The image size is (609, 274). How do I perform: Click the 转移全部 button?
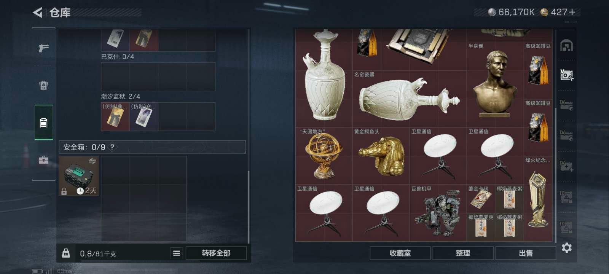point(216,253)
